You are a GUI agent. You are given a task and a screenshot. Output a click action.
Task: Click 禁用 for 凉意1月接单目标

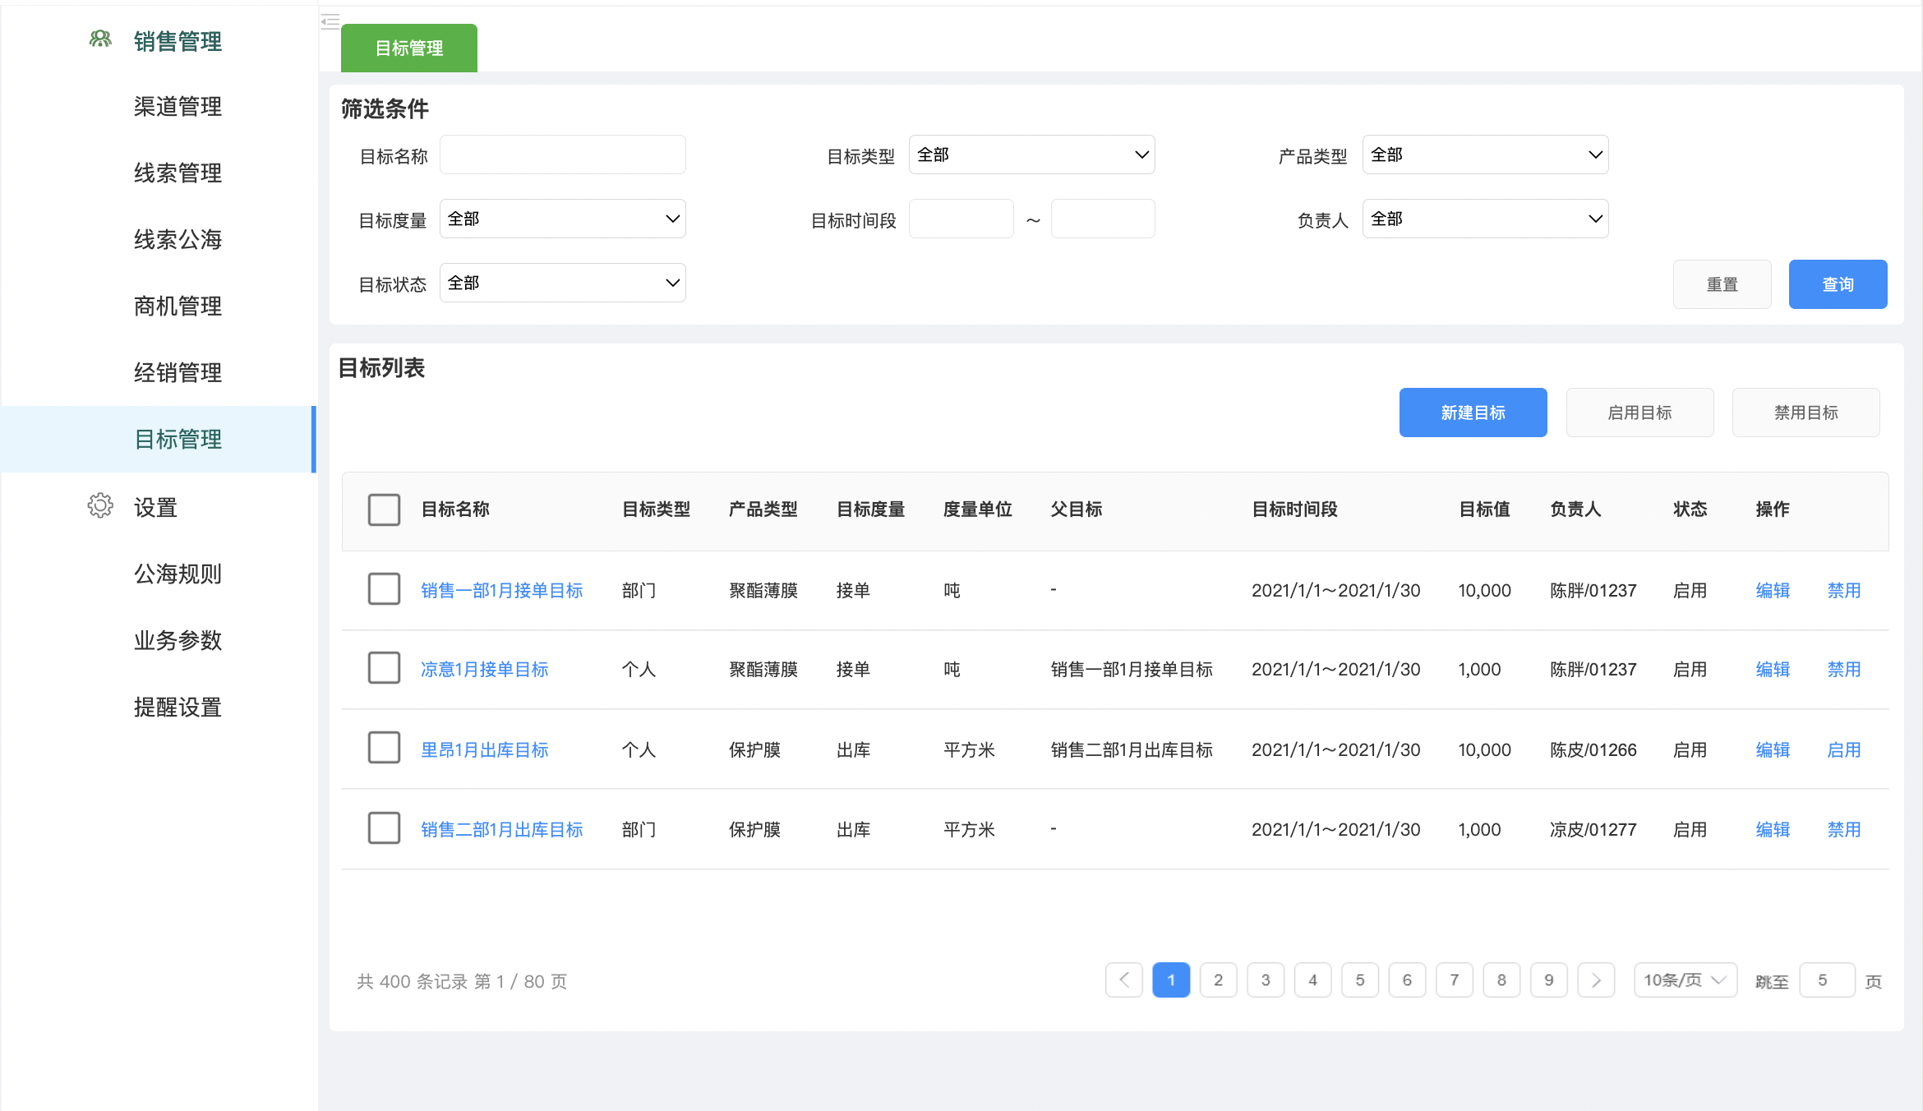point(1843,669)
